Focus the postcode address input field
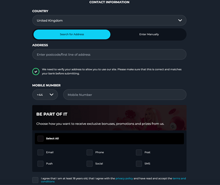220x185 pixels. [109, 55]
